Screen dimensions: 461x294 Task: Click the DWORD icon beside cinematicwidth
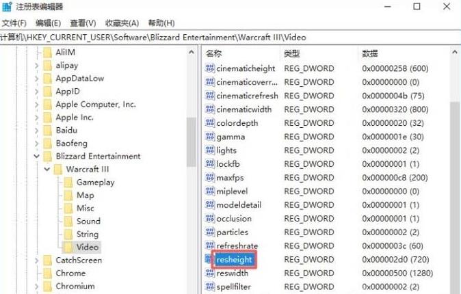click(210, 109)
